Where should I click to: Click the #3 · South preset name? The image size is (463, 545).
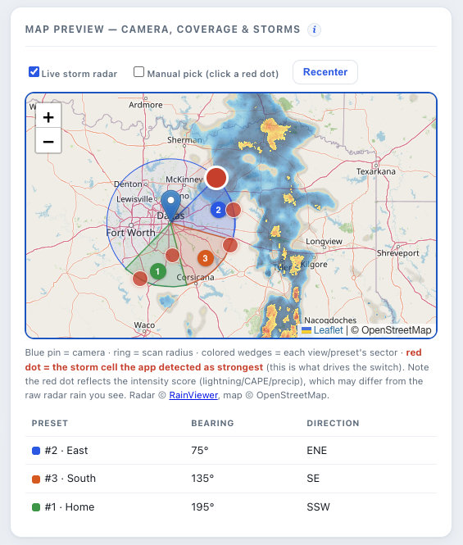[x=70, y=479]
